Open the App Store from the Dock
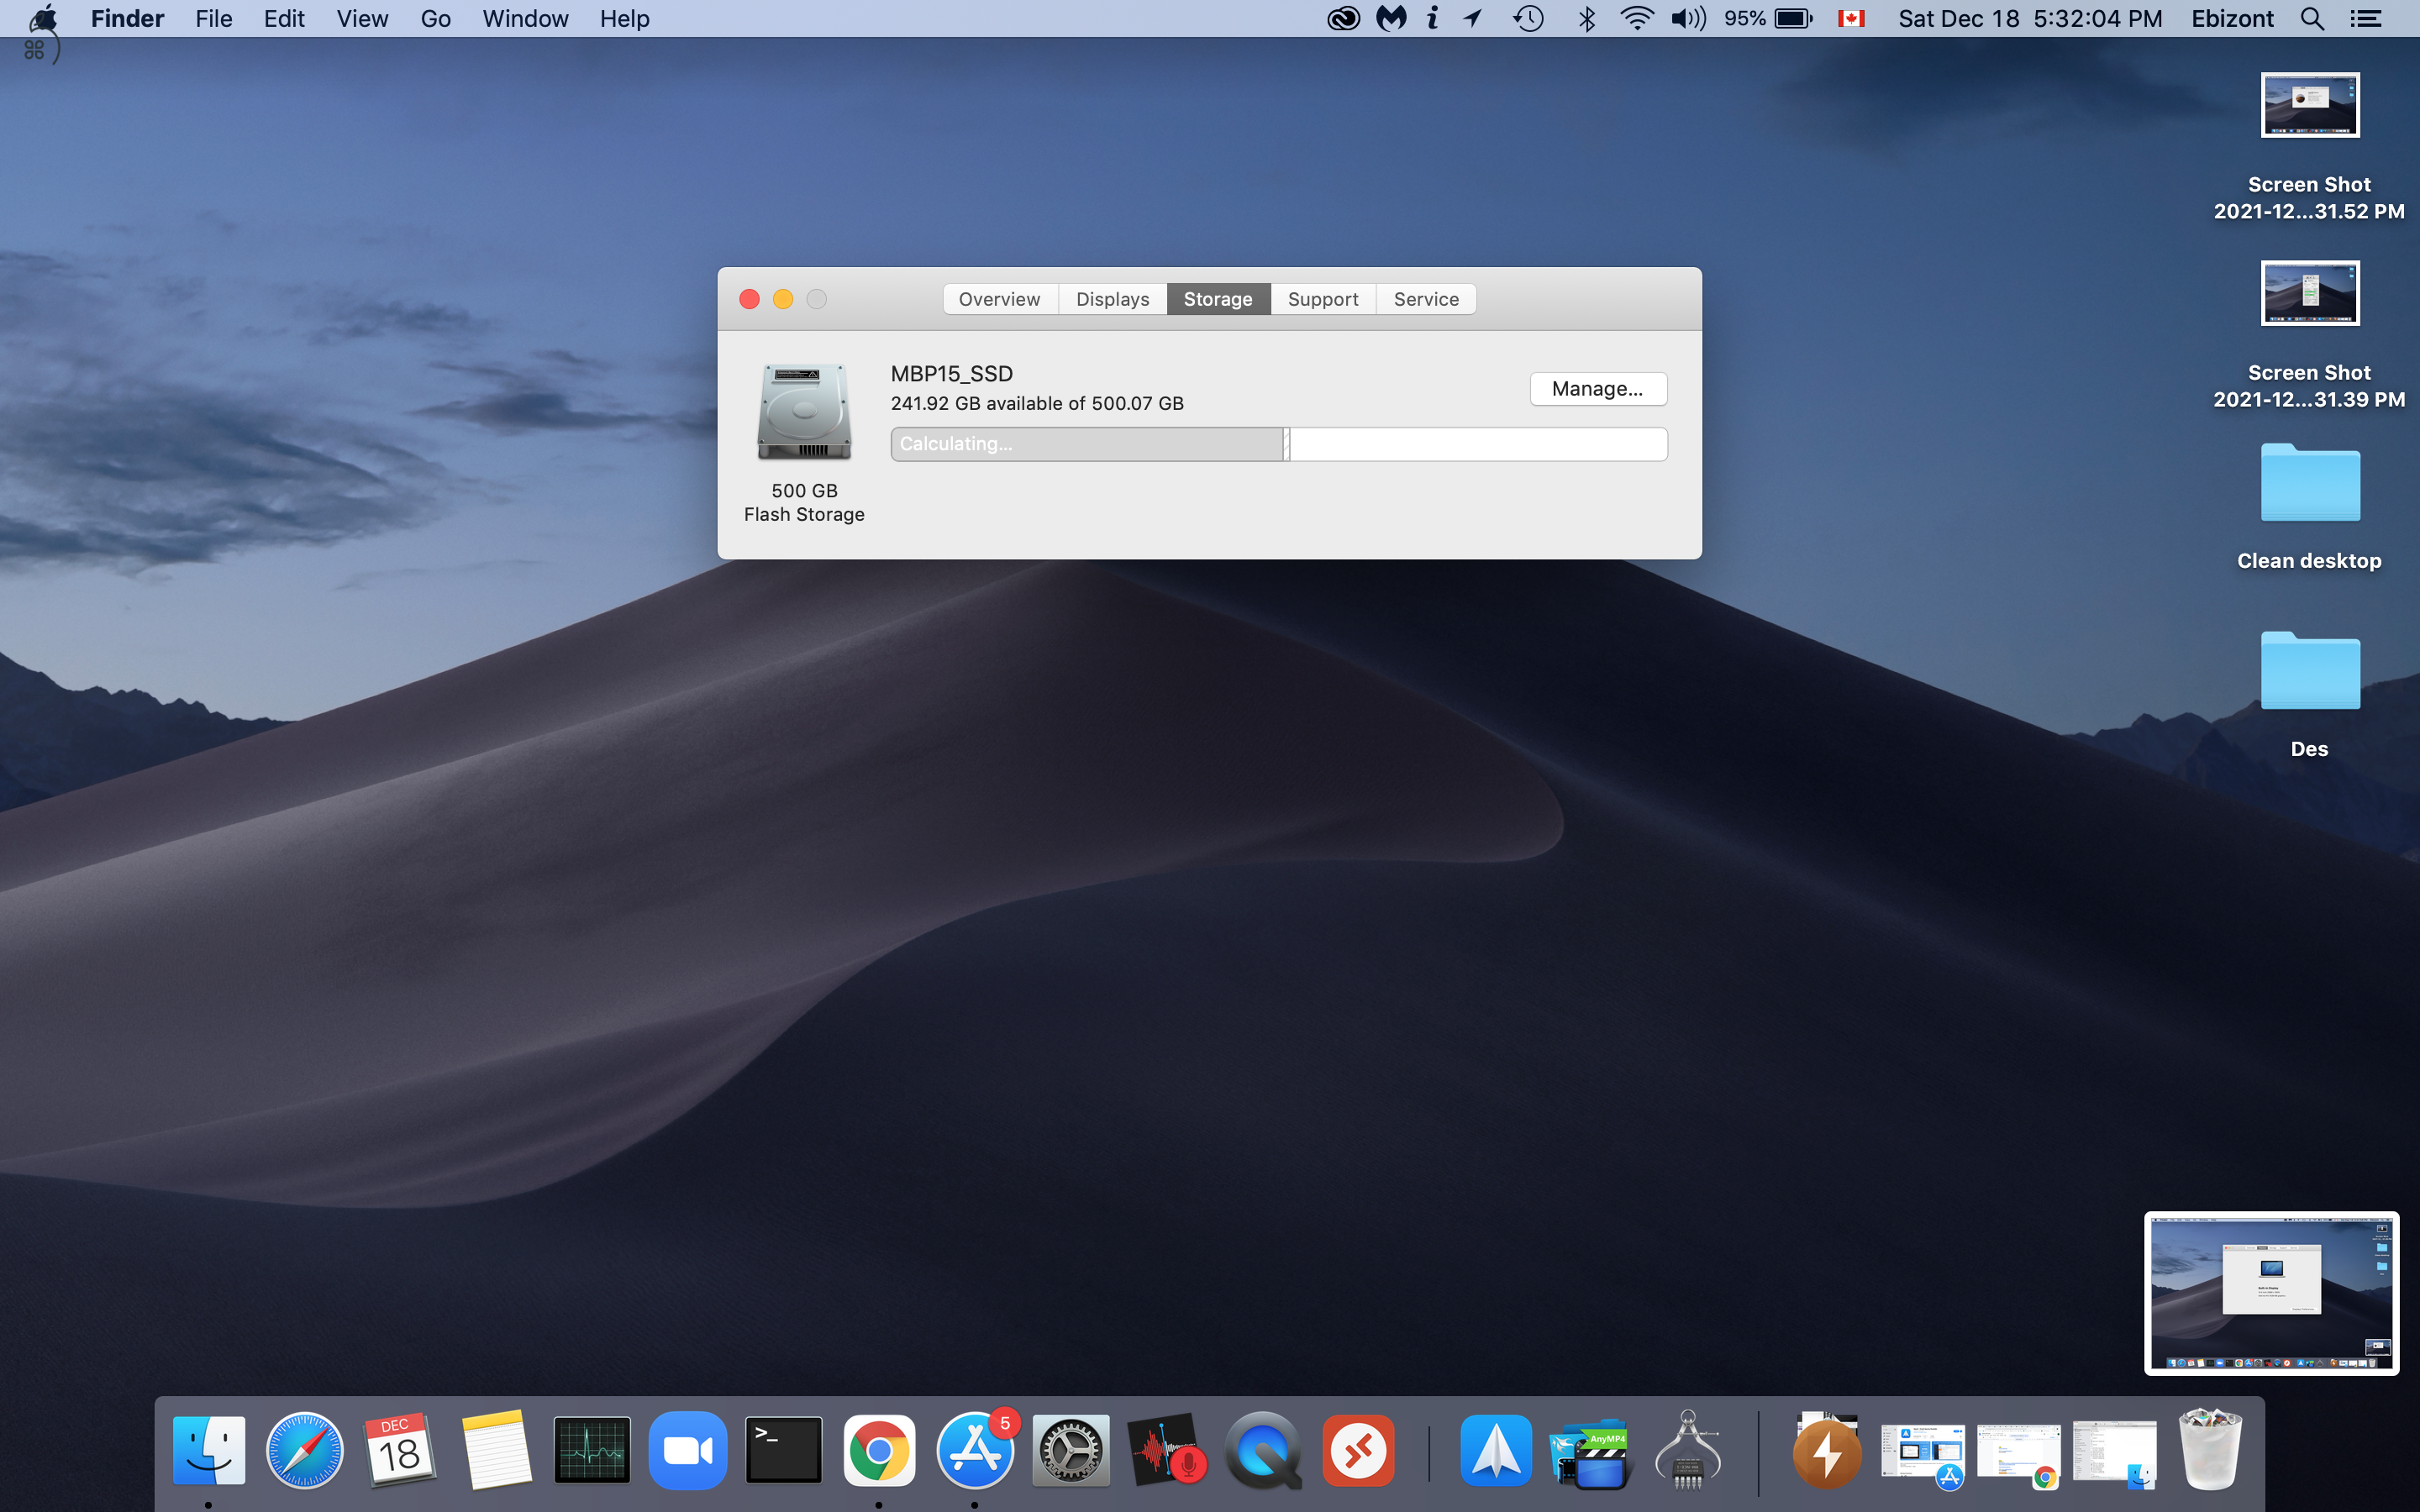The width and height of the screenshot is (2420, 1512). pos(975,1450)
